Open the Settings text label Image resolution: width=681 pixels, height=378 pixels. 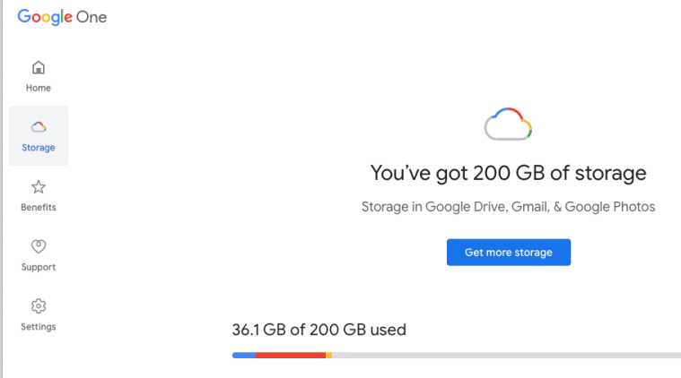click(39, 327)
